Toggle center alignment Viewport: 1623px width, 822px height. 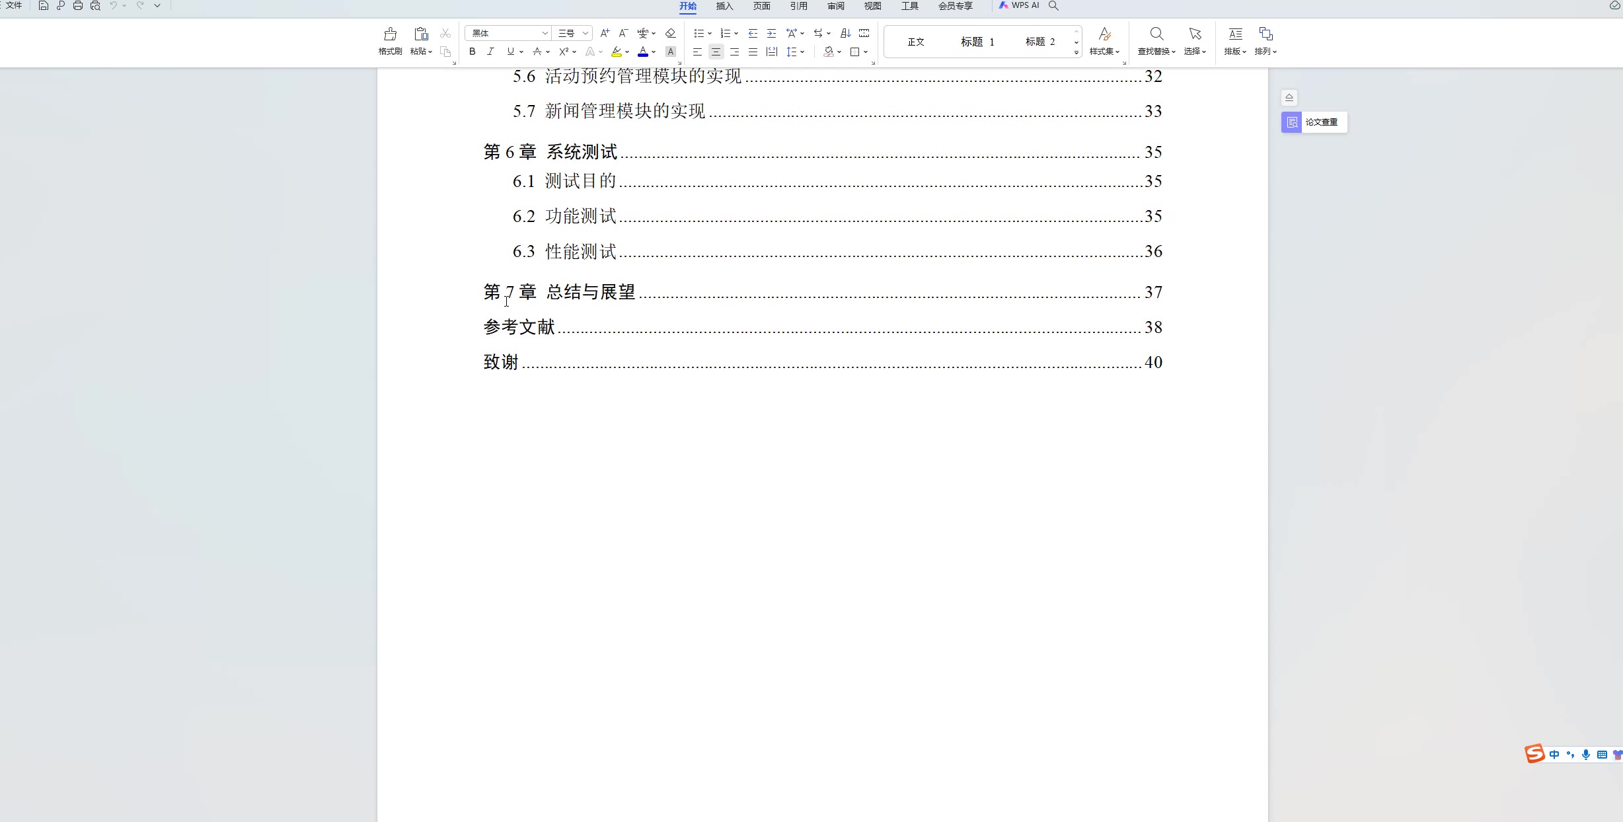(716, 52)
